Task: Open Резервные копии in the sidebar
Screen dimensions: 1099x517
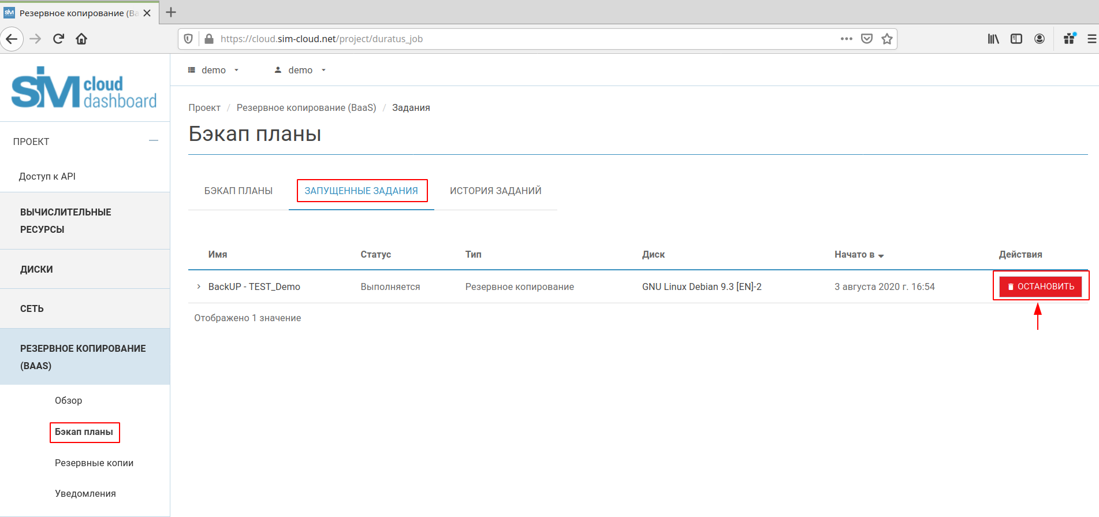Action: [x=94, y=463]
